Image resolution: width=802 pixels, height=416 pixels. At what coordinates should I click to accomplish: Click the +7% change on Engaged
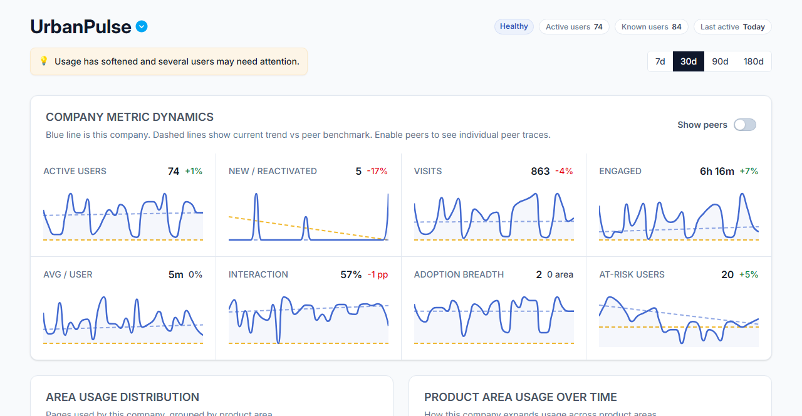[749, 171]
